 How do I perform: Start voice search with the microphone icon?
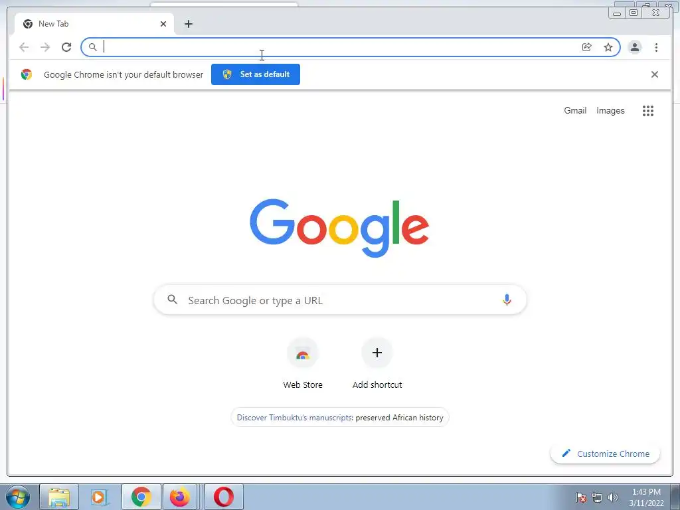(507, 299)
